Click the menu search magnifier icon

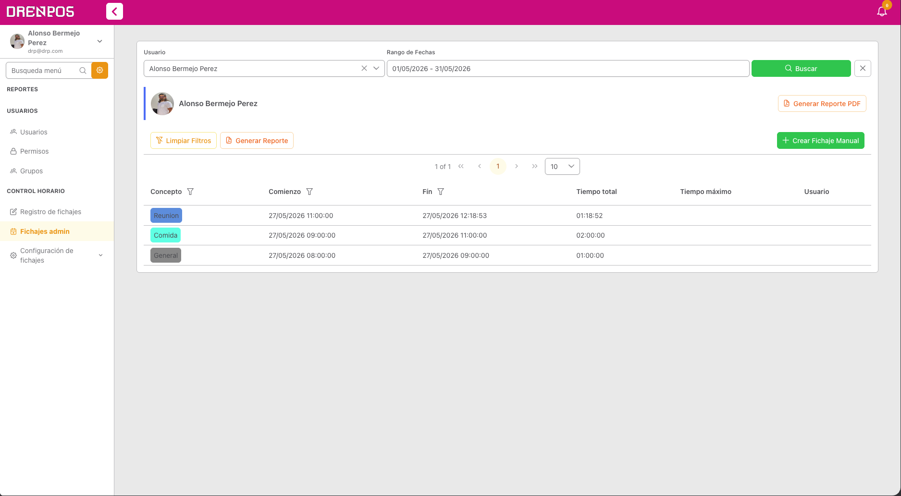click(83, 71)
